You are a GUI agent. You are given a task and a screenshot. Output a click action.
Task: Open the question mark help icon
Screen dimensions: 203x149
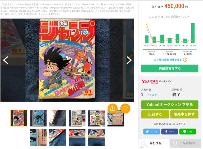click(185, 60)
